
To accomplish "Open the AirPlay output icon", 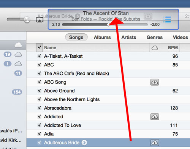I will [x=40, y=20].
